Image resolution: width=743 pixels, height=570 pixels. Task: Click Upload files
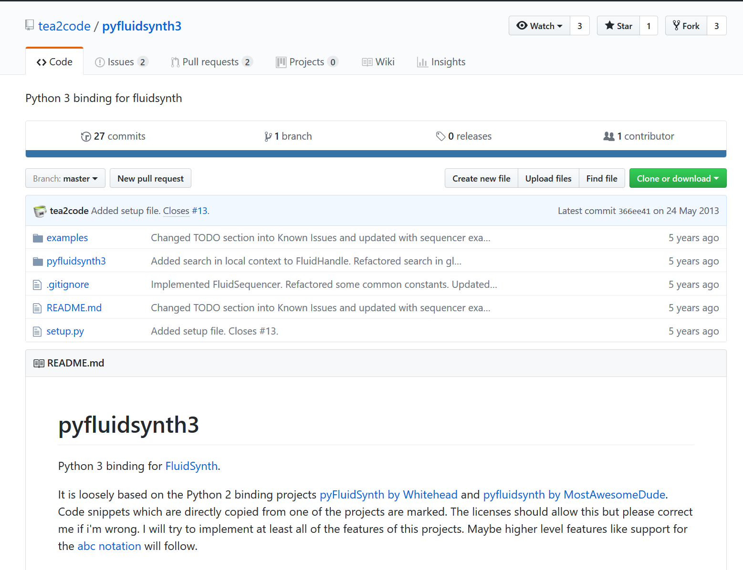point(548,178)
